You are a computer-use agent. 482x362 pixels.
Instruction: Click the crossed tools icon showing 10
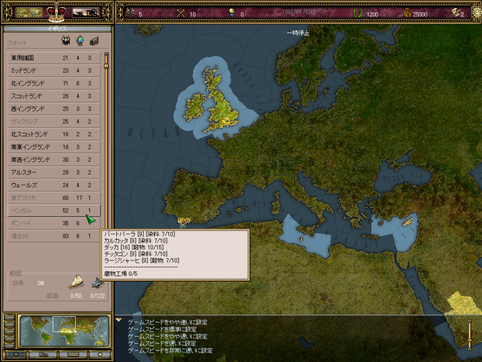[181, 13]
